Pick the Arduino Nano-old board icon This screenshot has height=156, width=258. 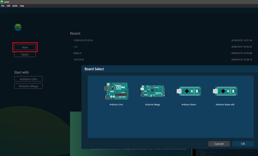[x=225, y=91]
